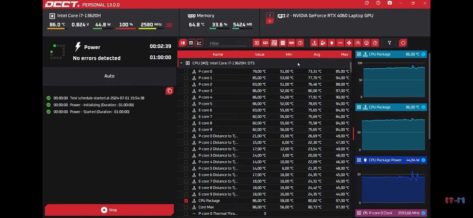Reset min/max values with circular arrow

coord(403,43)
